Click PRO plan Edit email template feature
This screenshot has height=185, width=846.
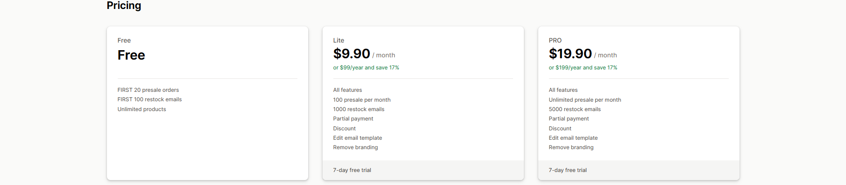click(573, 138)
